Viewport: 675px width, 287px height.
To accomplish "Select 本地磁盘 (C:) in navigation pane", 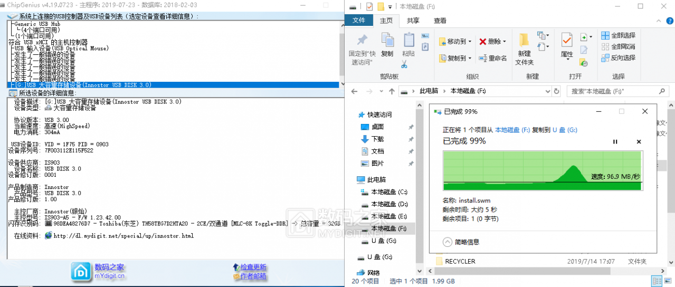I will pyautogui.click(x=384, y=192).
